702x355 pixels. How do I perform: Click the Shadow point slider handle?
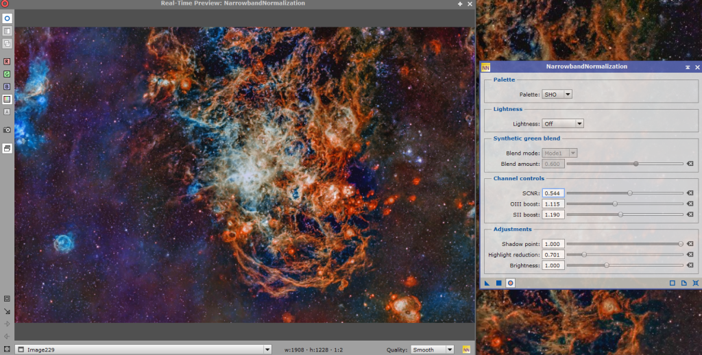pyautogui.click(x=681, y=244)
